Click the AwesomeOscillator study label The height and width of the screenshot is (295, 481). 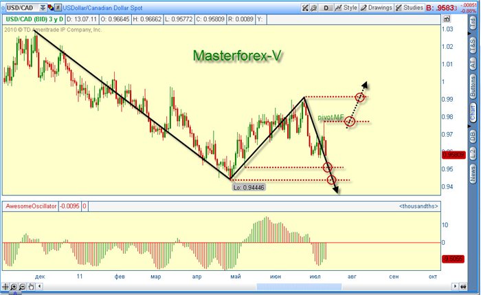point(31,206)
